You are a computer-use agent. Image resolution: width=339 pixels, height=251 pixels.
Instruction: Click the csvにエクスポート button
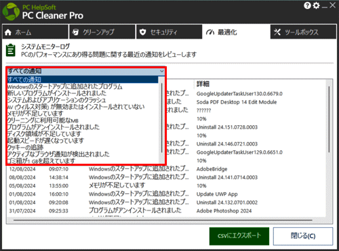(239, 236)
